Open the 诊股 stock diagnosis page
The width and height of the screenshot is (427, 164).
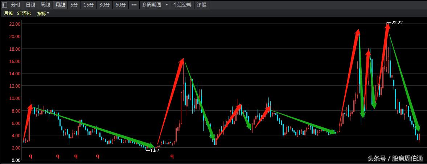(x=202, y=5)
